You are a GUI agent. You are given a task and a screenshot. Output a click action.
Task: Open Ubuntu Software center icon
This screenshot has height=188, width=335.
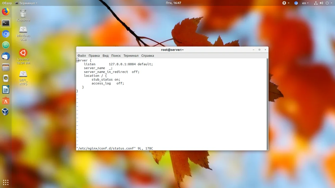6,101
